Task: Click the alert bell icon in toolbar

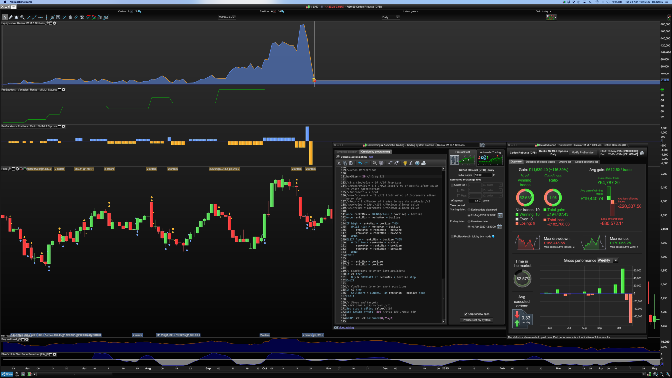Action: [16, 17]
